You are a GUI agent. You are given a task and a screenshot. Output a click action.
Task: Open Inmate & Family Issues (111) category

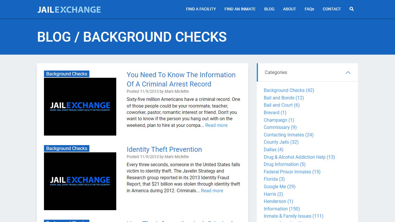(294, 216)
